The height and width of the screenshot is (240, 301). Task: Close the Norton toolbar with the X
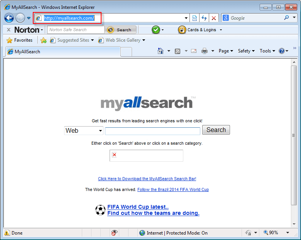(x=8, y=30)
